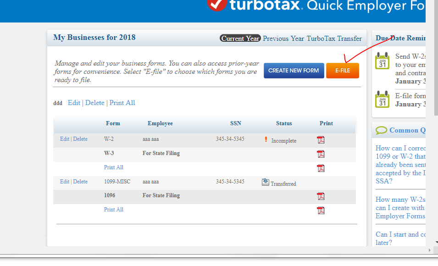Click the Common Questions speech bubble icon
The height and width of the screenshot is (266, 438).
381,130
